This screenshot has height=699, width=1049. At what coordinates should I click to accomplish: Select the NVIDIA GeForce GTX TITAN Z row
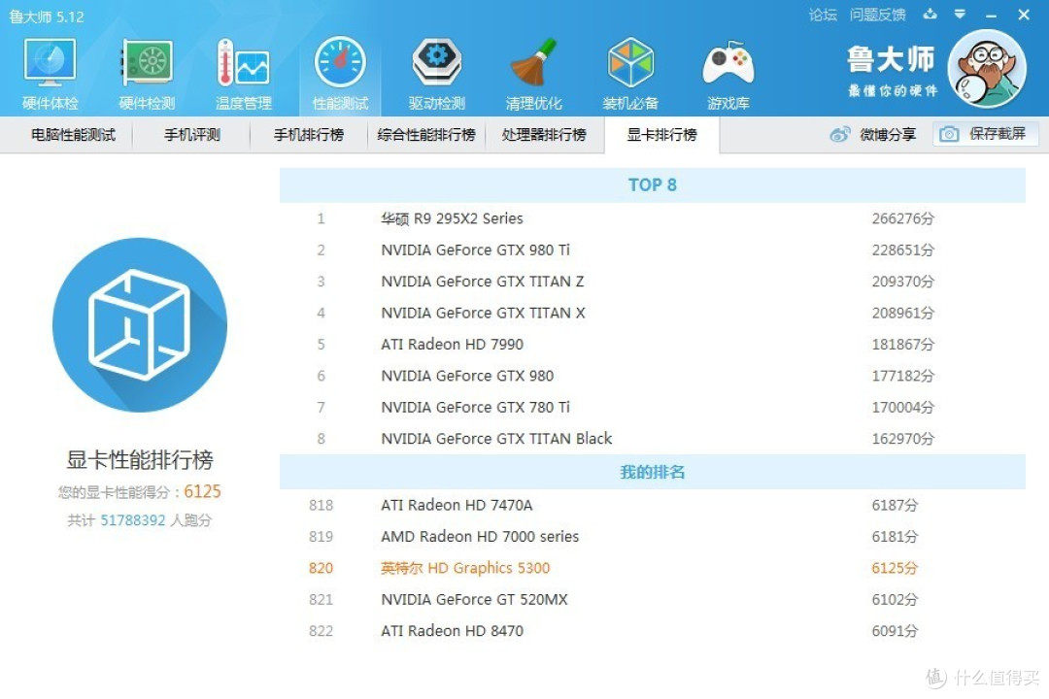point(653,282)
